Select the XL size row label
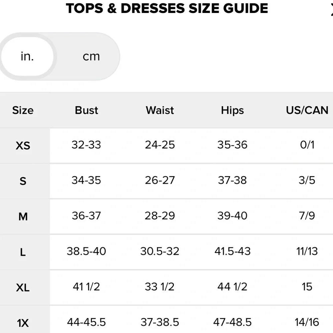Screen dimensions: 333x333 point(23,287)
